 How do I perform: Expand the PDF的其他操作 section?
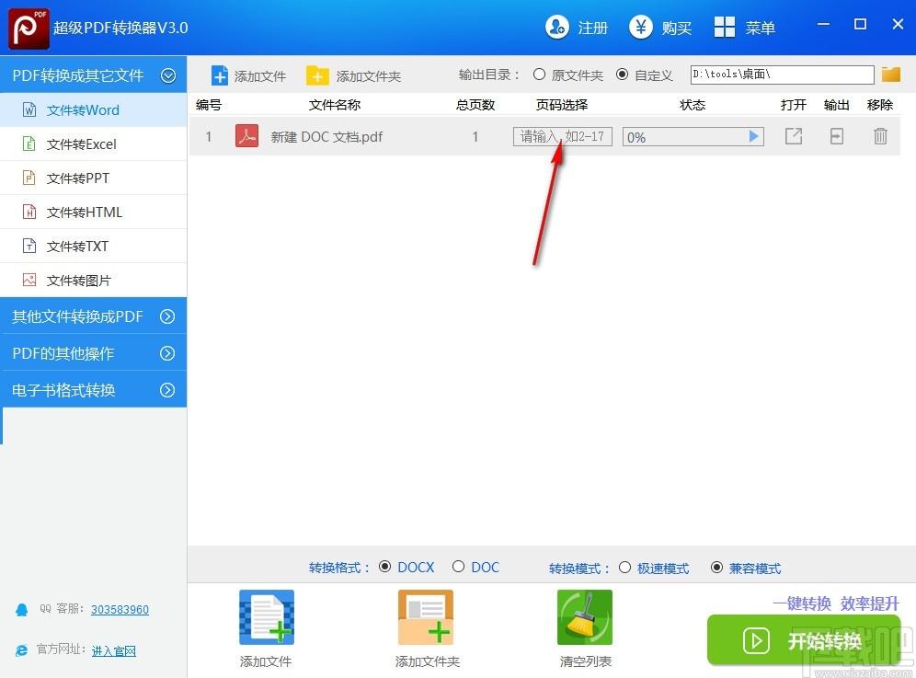point(94,353)
